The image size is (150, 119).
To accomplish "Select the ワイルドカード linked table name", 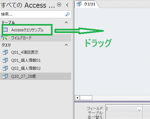I will [21, 38].
